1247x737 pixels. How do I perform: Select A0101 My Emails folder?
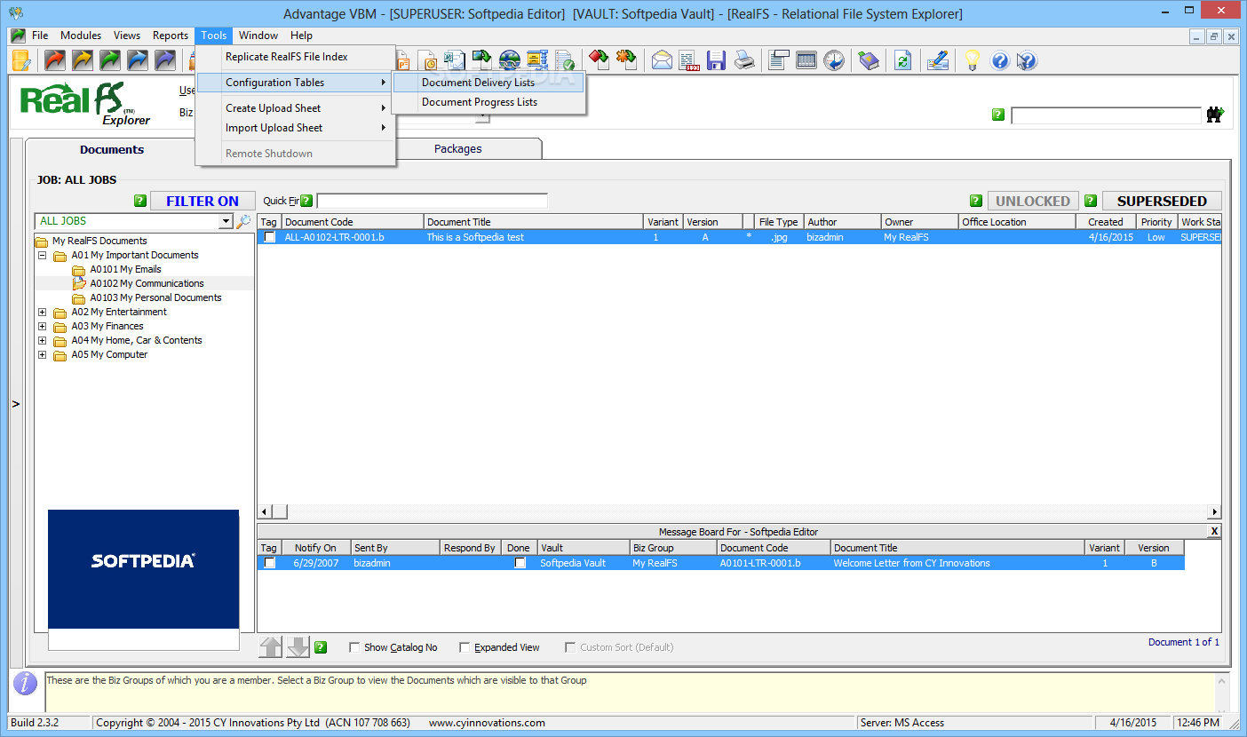(125, 269)
